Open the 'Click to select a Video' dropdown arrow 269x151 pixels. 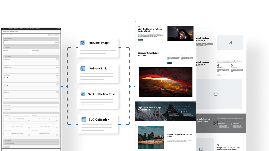[57, 128]
